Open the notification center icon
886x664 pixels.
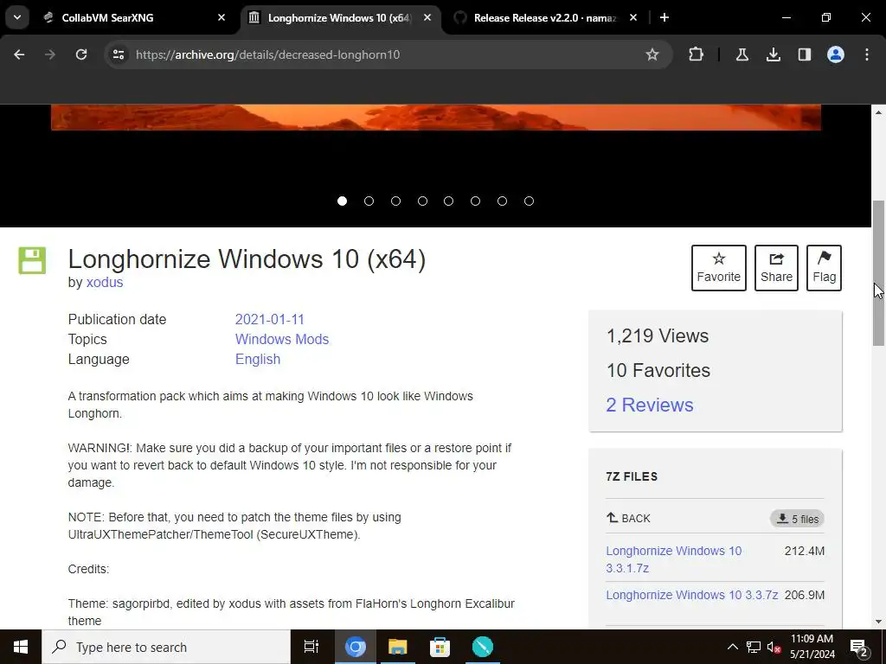859,647
